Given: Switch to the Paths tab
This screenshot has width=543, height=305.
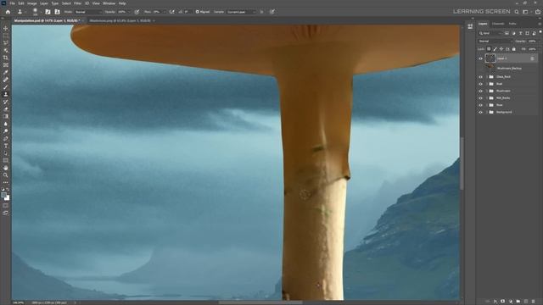Looking at the screenshot, I should (x=512, y=24).
